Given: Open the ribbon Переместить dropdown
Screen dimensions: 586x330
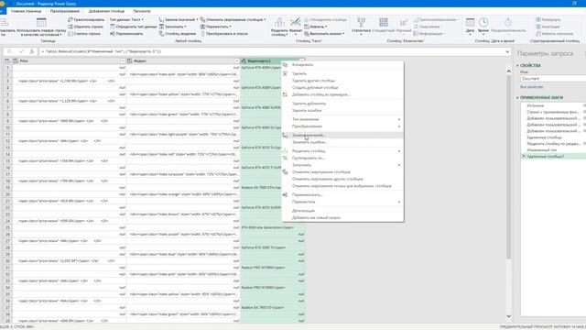Looking at the screenshot, I should click(216, 27).
